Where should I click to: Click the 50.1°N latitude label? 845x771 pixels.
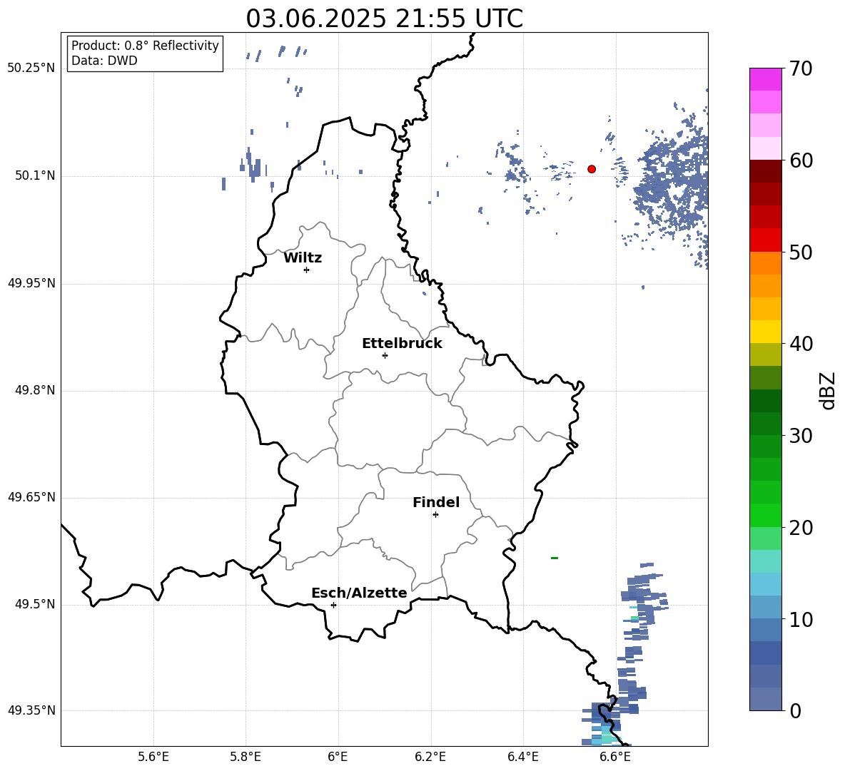tap(34, 175)
